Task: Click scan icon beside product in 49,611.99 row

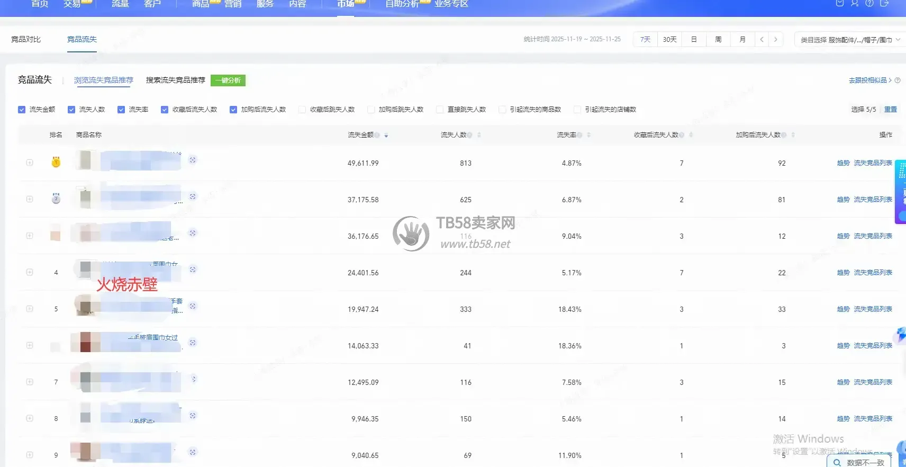Action: pyautogui.click(x=193, y=160)
